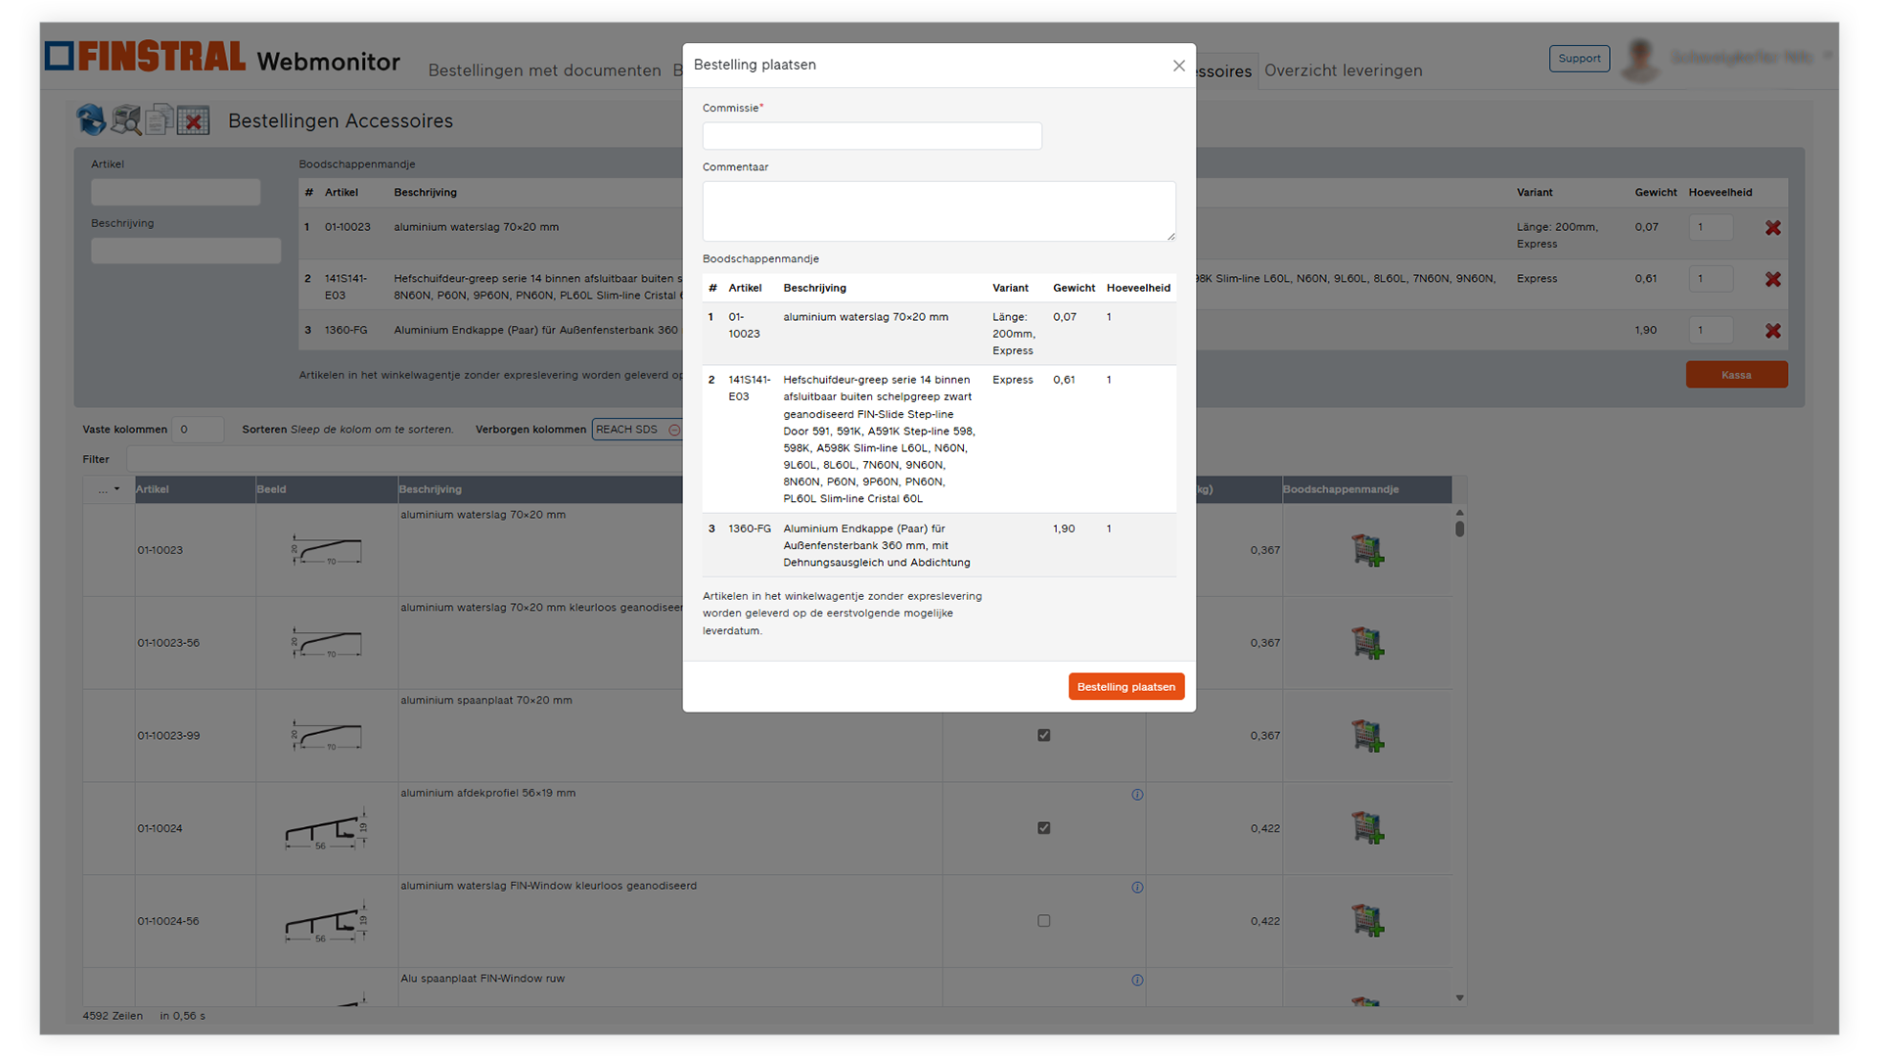Uncheck the checkbox in row 01-10023-99
The height and width of the screenshot is (1057, 1879).
point(1044,735)
